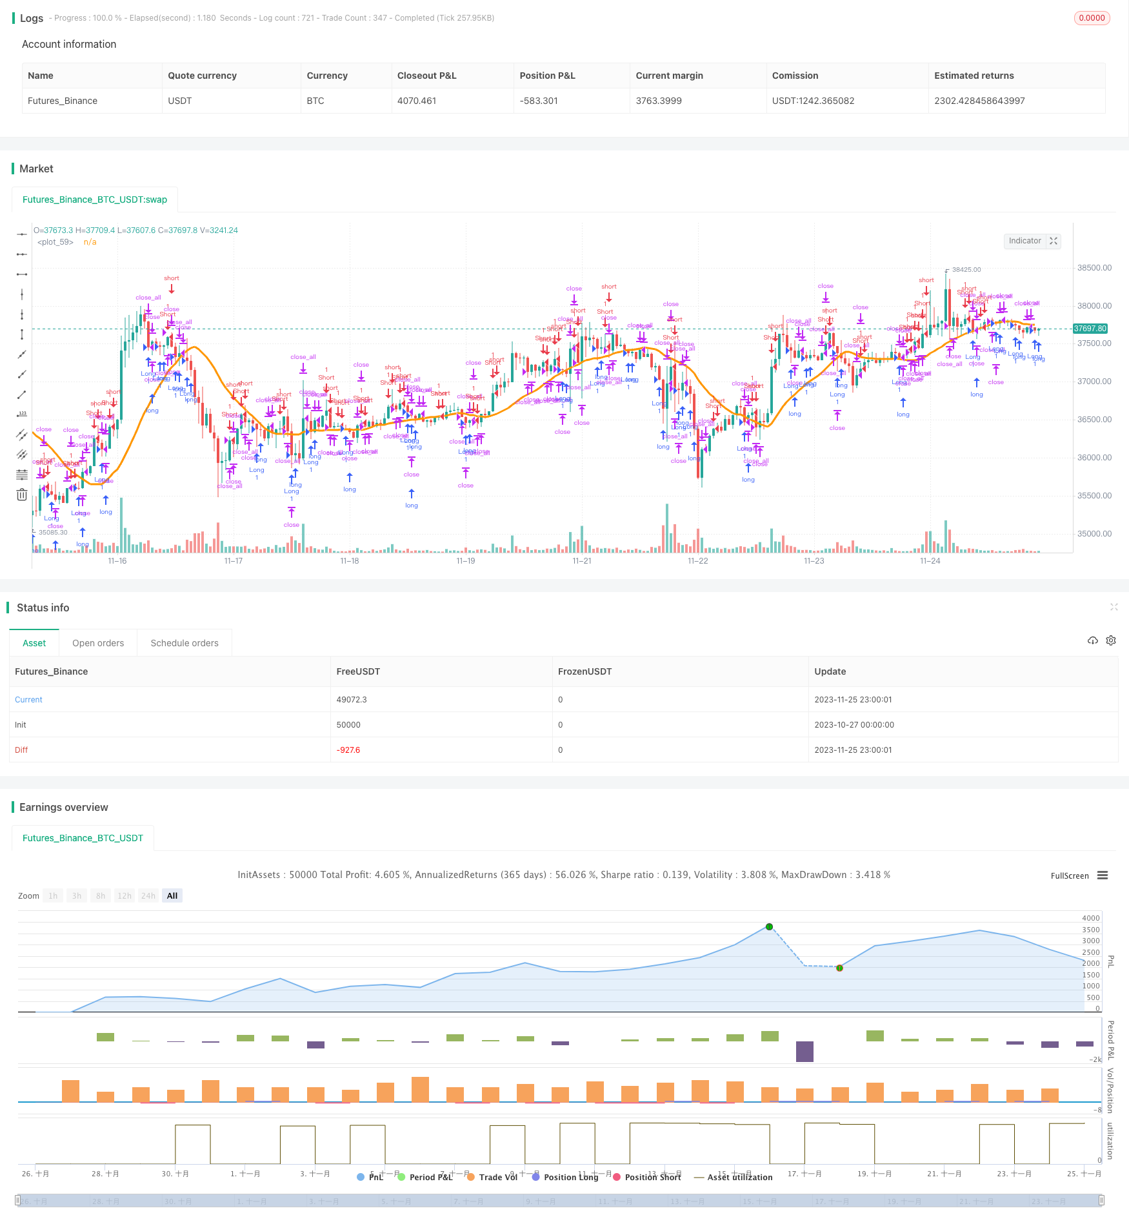Open the earnings chart hamburger menu
Screen dimensions: 1129x1226
(x=1103, y=875)
